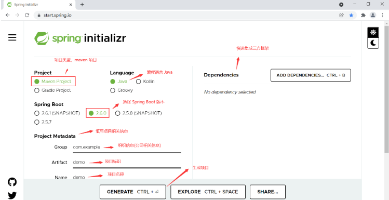Click the Language heading
Screen dimensions: 389x200
(x=122, y=73)
